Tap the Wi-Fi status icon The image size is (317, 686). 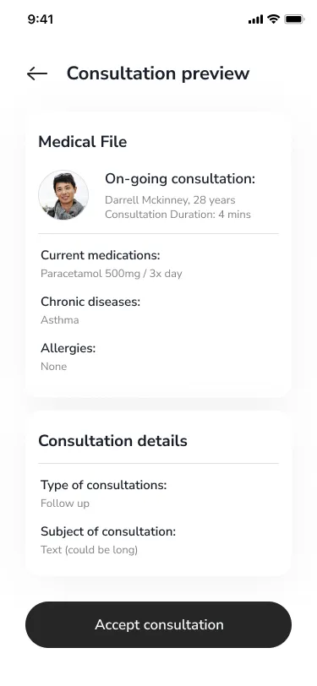click(274, 19)
